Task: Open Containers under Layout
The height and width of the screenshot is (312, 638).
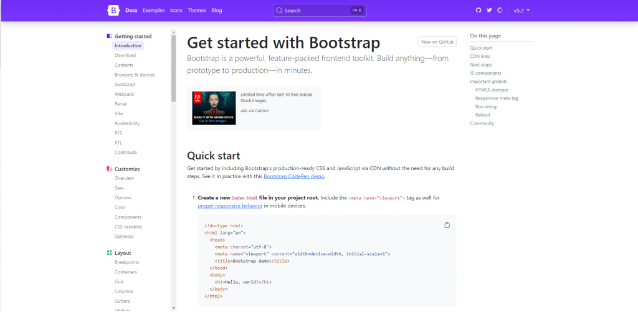Action: click(x=126, y=272)
